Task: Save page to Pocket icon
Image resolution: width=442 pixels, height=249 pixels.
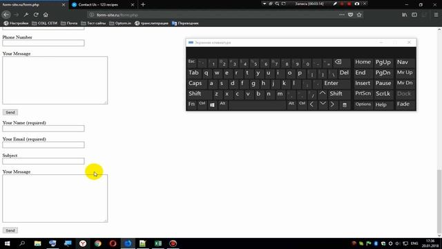Action: (x=350, y=15)
